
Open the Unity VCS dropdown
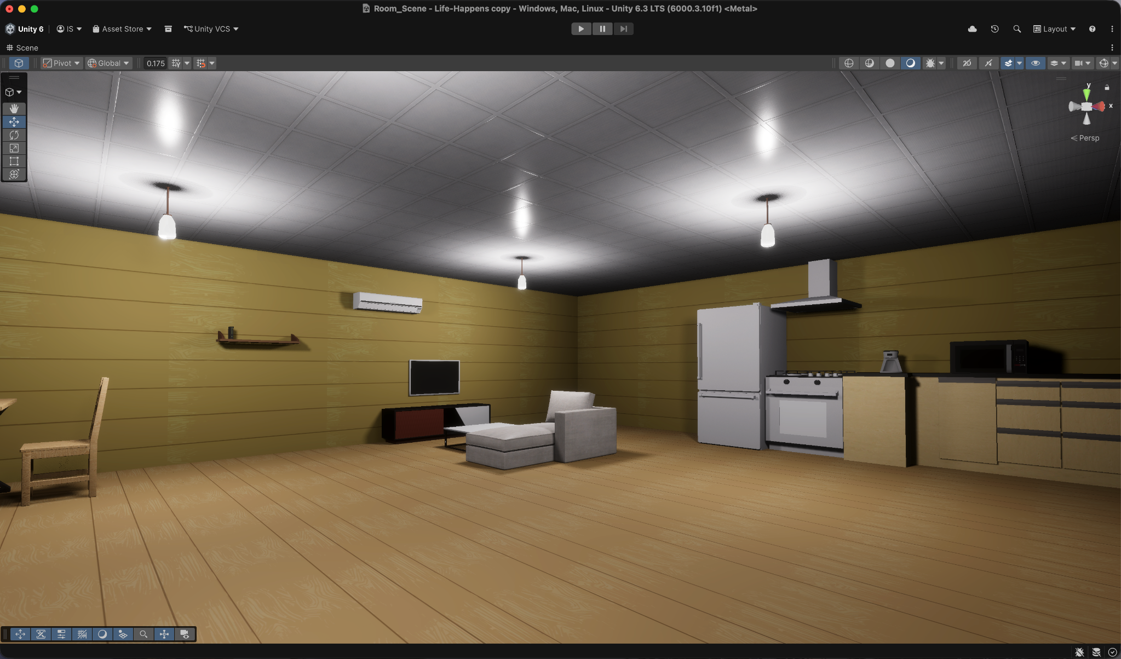(211, 29)
